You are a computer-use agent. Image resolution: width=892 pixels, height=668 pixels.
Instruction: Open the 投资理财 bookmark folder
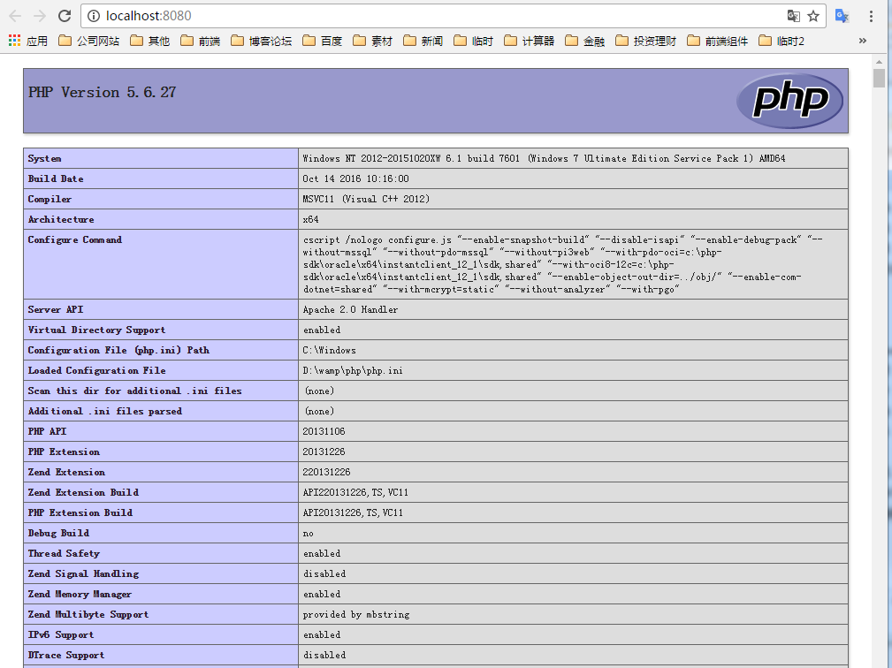[646, 41]
